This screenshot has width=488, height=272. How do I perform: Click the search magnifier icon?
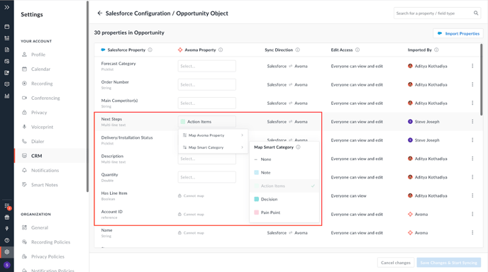[476, 13]
